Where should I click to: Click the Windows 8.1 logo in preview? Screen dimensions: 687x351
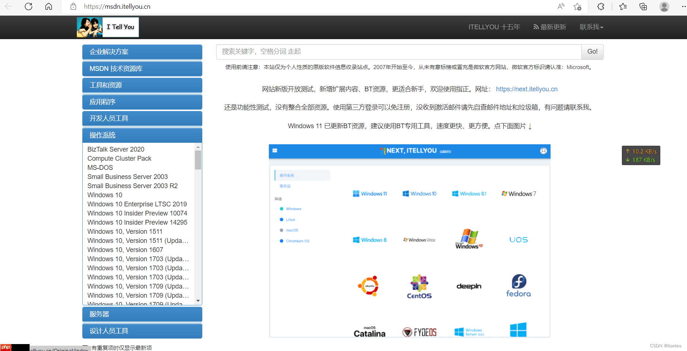point(469,194)
